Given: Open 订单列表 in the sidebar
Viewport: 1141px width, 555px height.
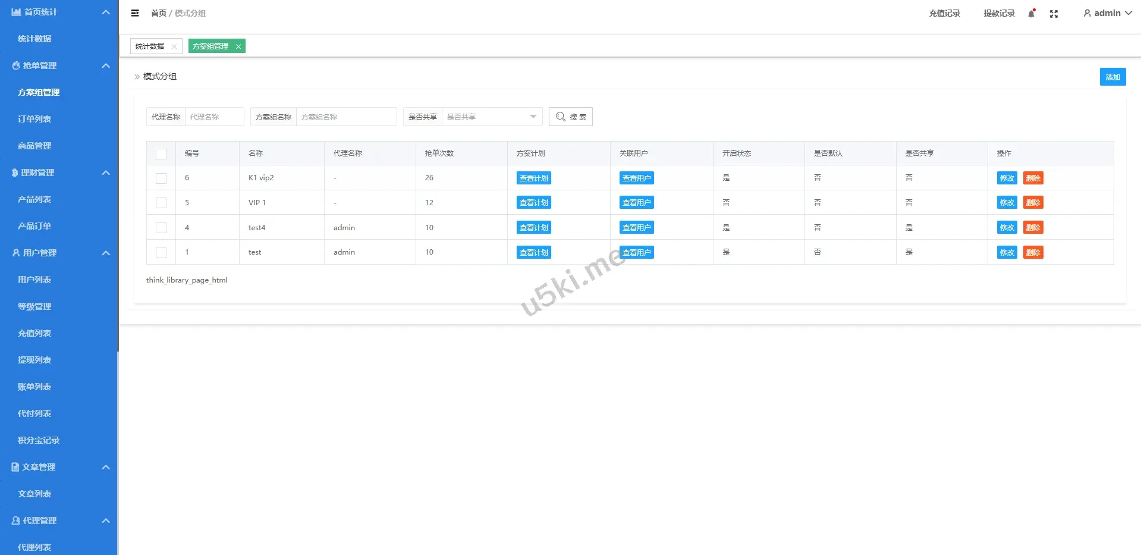Looking at the screenshot, I should [34, 119].
